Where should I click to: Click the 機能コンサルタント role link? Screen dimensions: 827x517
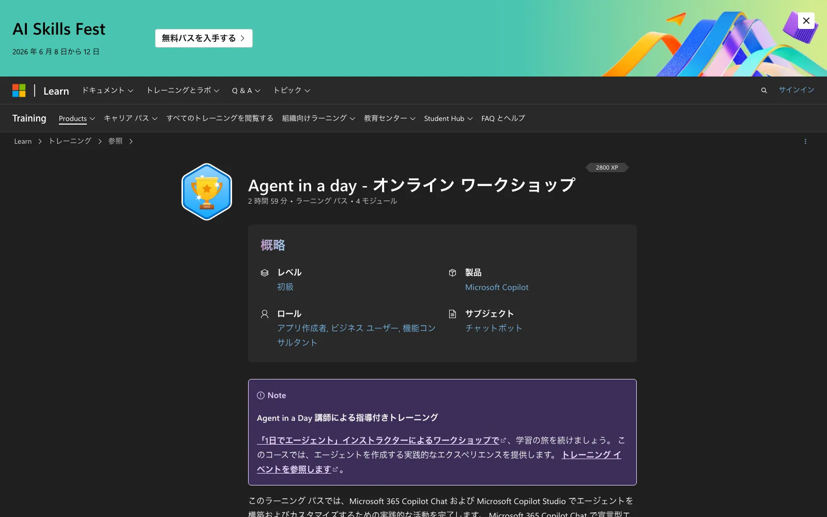click(x=419, y=328)
